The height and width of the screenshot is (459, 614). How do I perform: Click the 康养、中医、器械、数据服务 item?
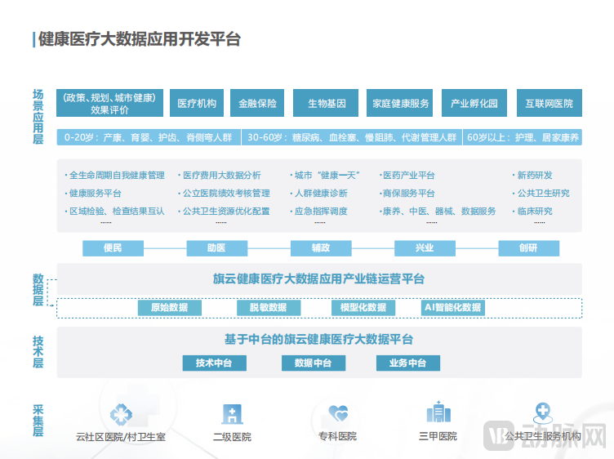click(x=438, y=211)
